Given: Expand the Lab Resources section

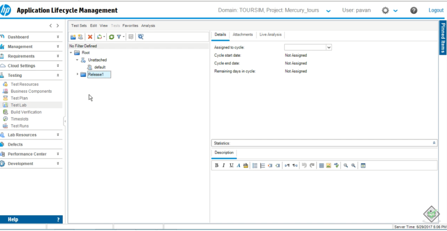Looking at the screenshot, I should click(58, 135).
